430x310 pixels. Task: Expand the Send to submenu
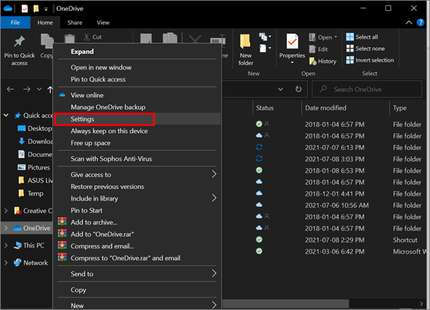click(x=214, y=274)
